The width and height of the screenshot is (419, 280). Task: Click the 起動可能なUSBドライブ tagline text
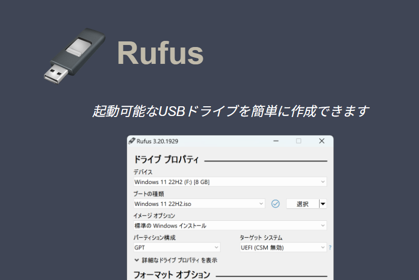point(231,111)
